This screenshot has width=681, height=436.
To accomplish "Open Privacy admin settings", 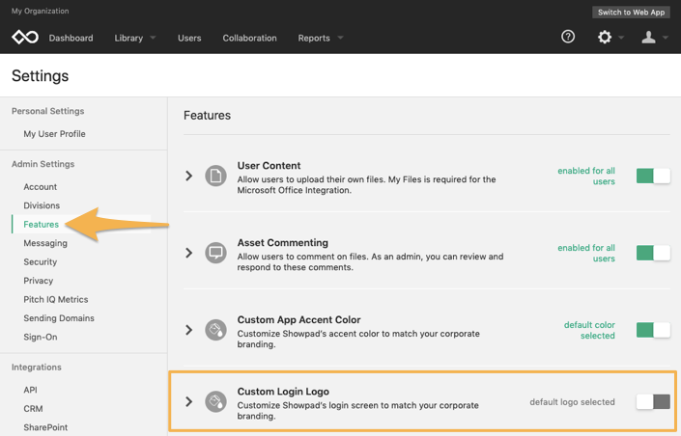I will [39, 281].
